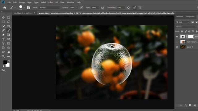Select the Type tool
Image resolution: width=198 pixels, height=111 pixels.
pos(3,39)
